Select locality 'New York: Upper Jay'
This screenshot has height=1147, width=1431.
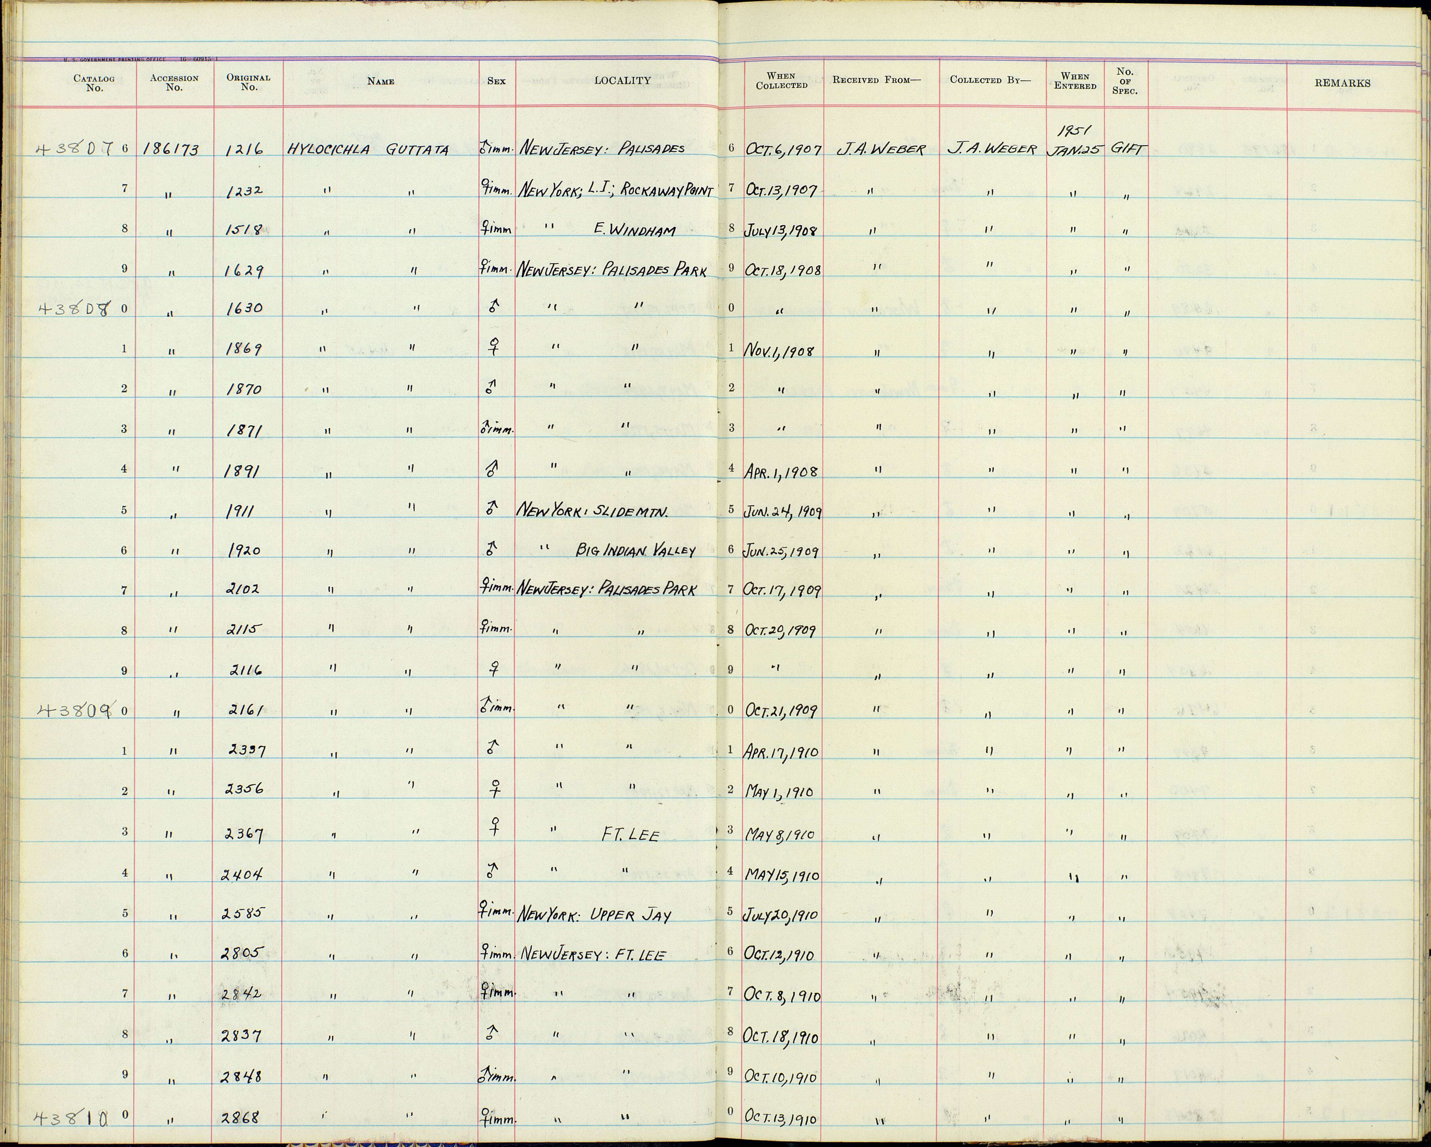pos(595,915)
